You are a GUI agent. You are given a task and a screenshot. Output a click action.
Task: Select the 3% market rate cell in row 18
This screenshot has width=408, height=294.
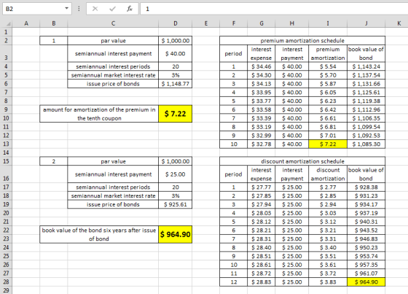point(175,196)
